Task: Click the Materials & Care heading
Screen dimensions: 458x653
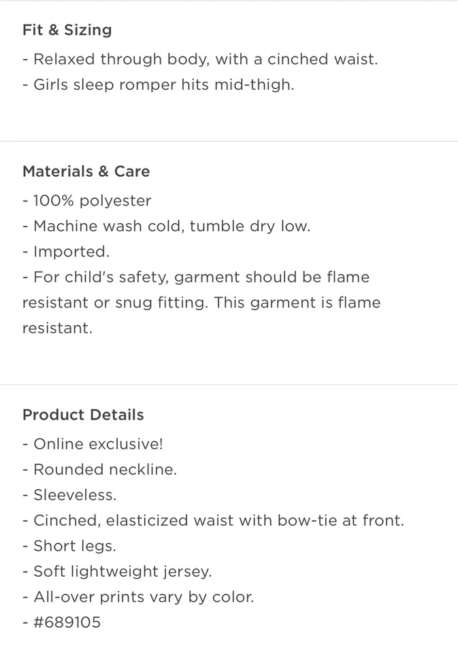Action: click(x=86, y=171)
